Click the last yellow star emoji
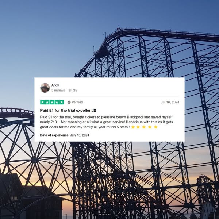The height and width of the screenshot is (219, 219). point(156,127)
